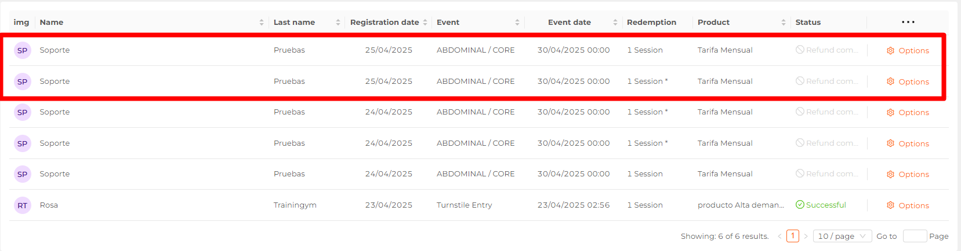Select page number 1 in pagination
961x251 pixels.
coord(793,236)
